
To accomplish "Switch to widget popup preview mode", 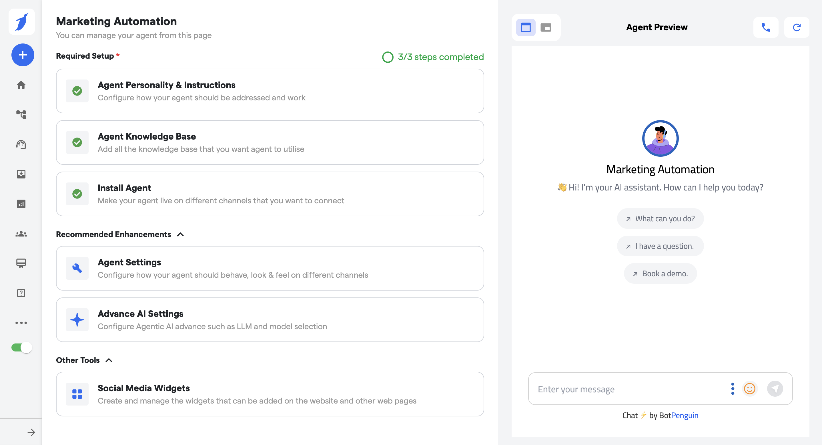I will tap(546, 27).
